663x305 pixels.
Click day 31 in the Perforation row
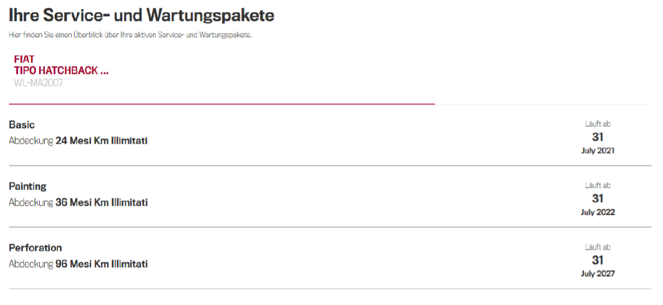click(x=597, y=260)
